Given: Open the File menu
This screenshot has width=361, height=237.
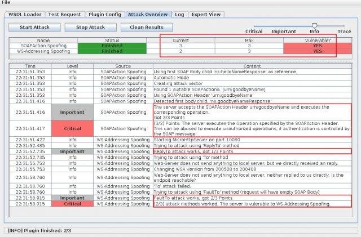Looking at the screenshot, I should [x=6, y=2].
